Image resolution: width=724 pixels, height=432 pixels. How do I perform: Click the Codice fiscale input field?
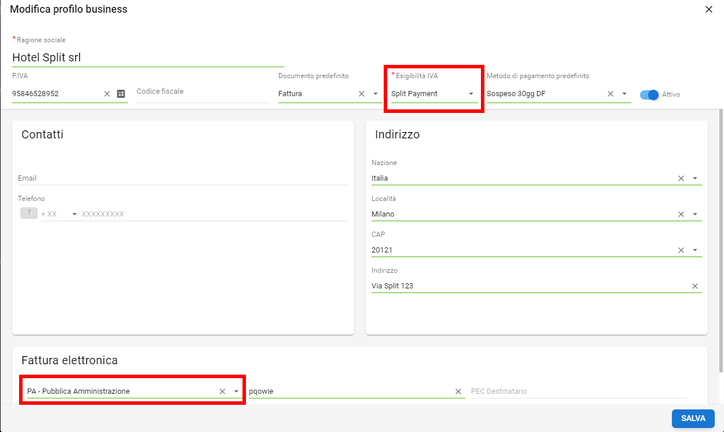203,92
